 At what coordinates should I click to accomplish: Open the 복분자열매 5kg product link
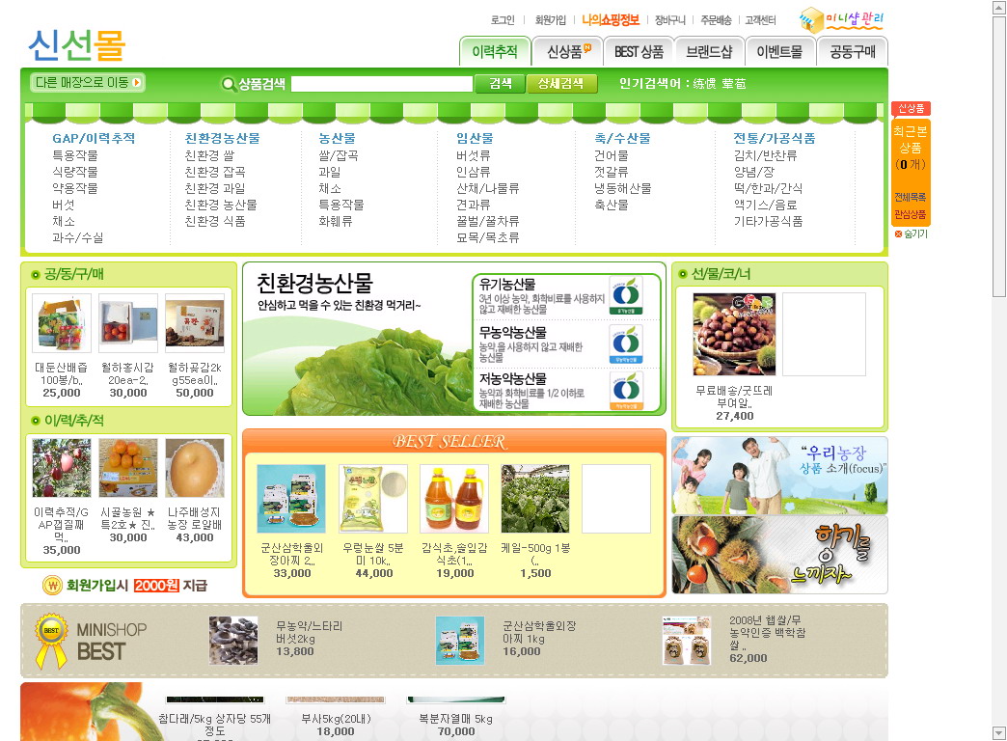point(456,719)
